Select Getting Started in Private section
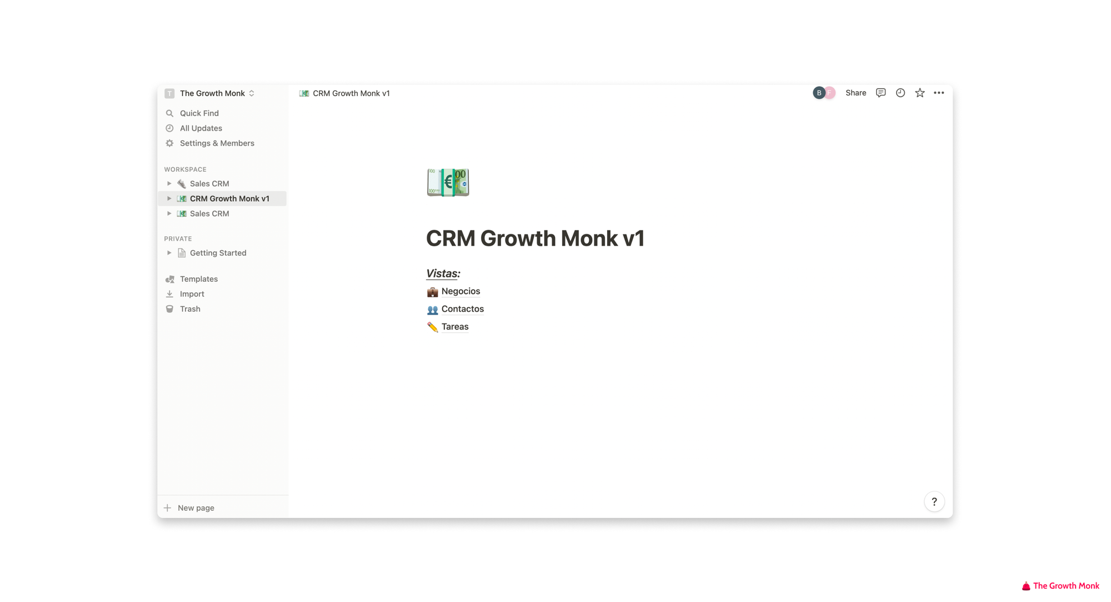1111x602 pixels. tap(218, 253)
